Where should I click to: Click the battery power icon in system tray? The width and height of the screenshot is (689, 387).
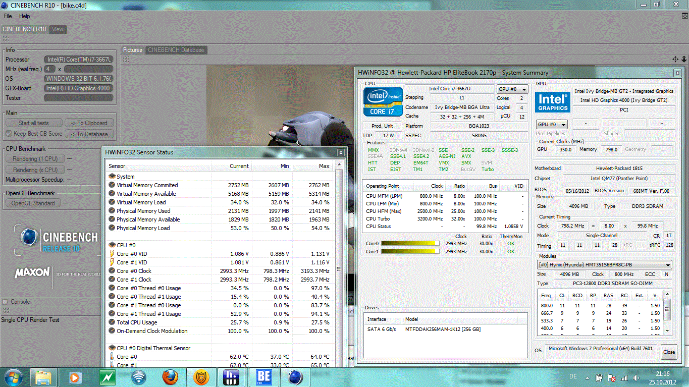pyautogui.click(x=599, y=377)
